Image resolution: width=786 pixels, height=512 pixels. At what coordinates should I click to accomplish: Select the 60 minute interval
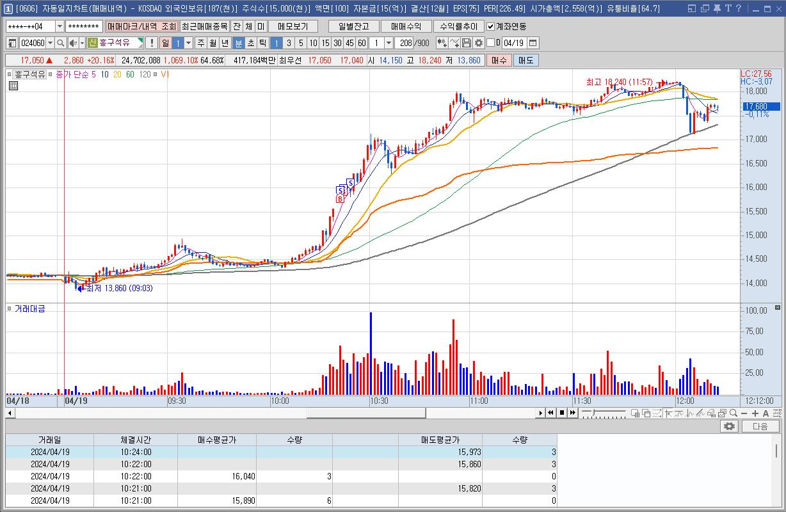362,43
